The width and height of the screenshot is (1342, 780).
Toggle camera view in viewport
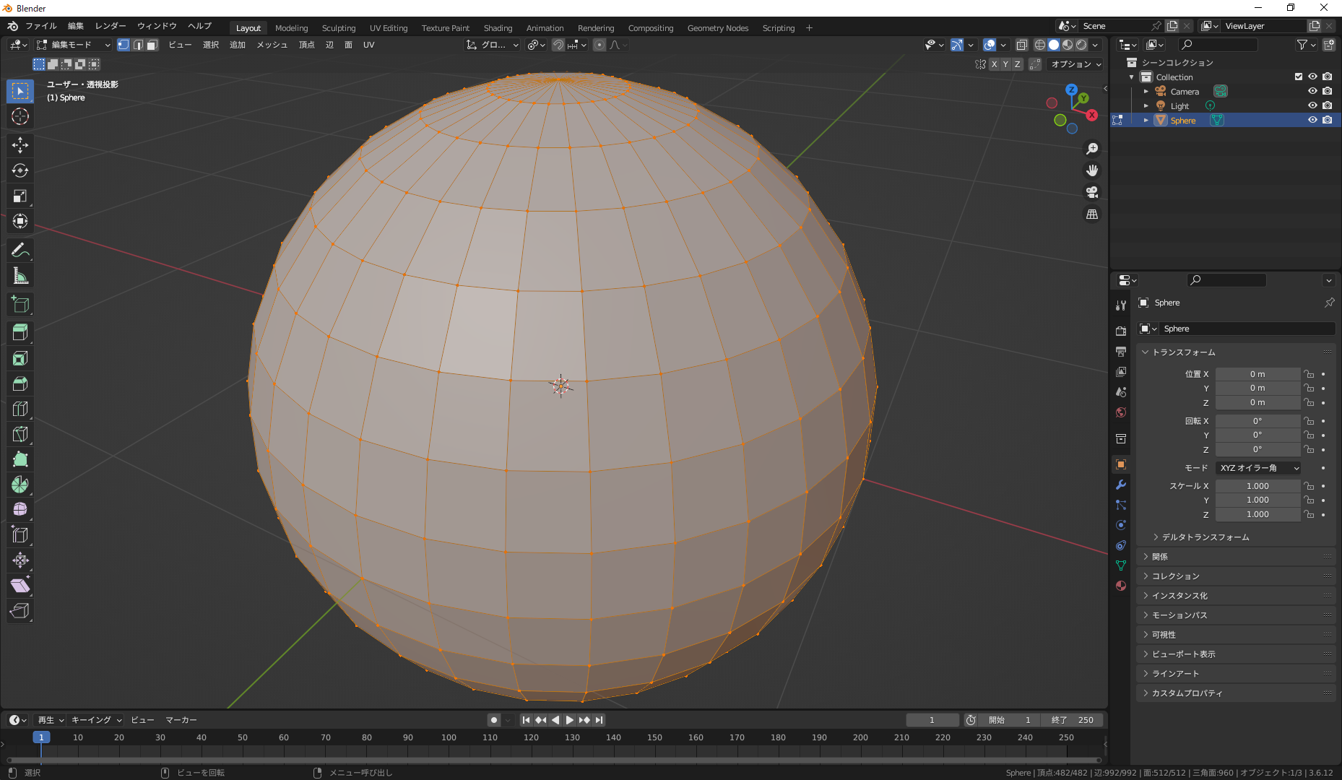pyautogui.click(x=1092, y=192)
